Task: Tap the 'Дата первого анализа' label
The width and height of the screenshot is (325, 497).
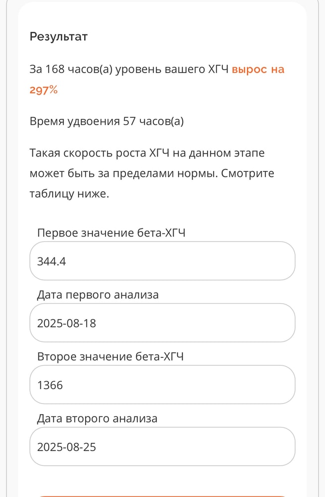Action: pos(98,295)
